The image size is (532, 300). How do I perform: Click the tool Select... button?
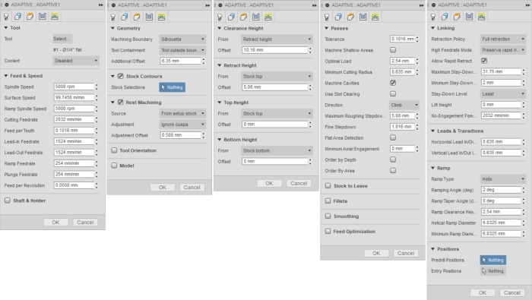pos(62,39)
